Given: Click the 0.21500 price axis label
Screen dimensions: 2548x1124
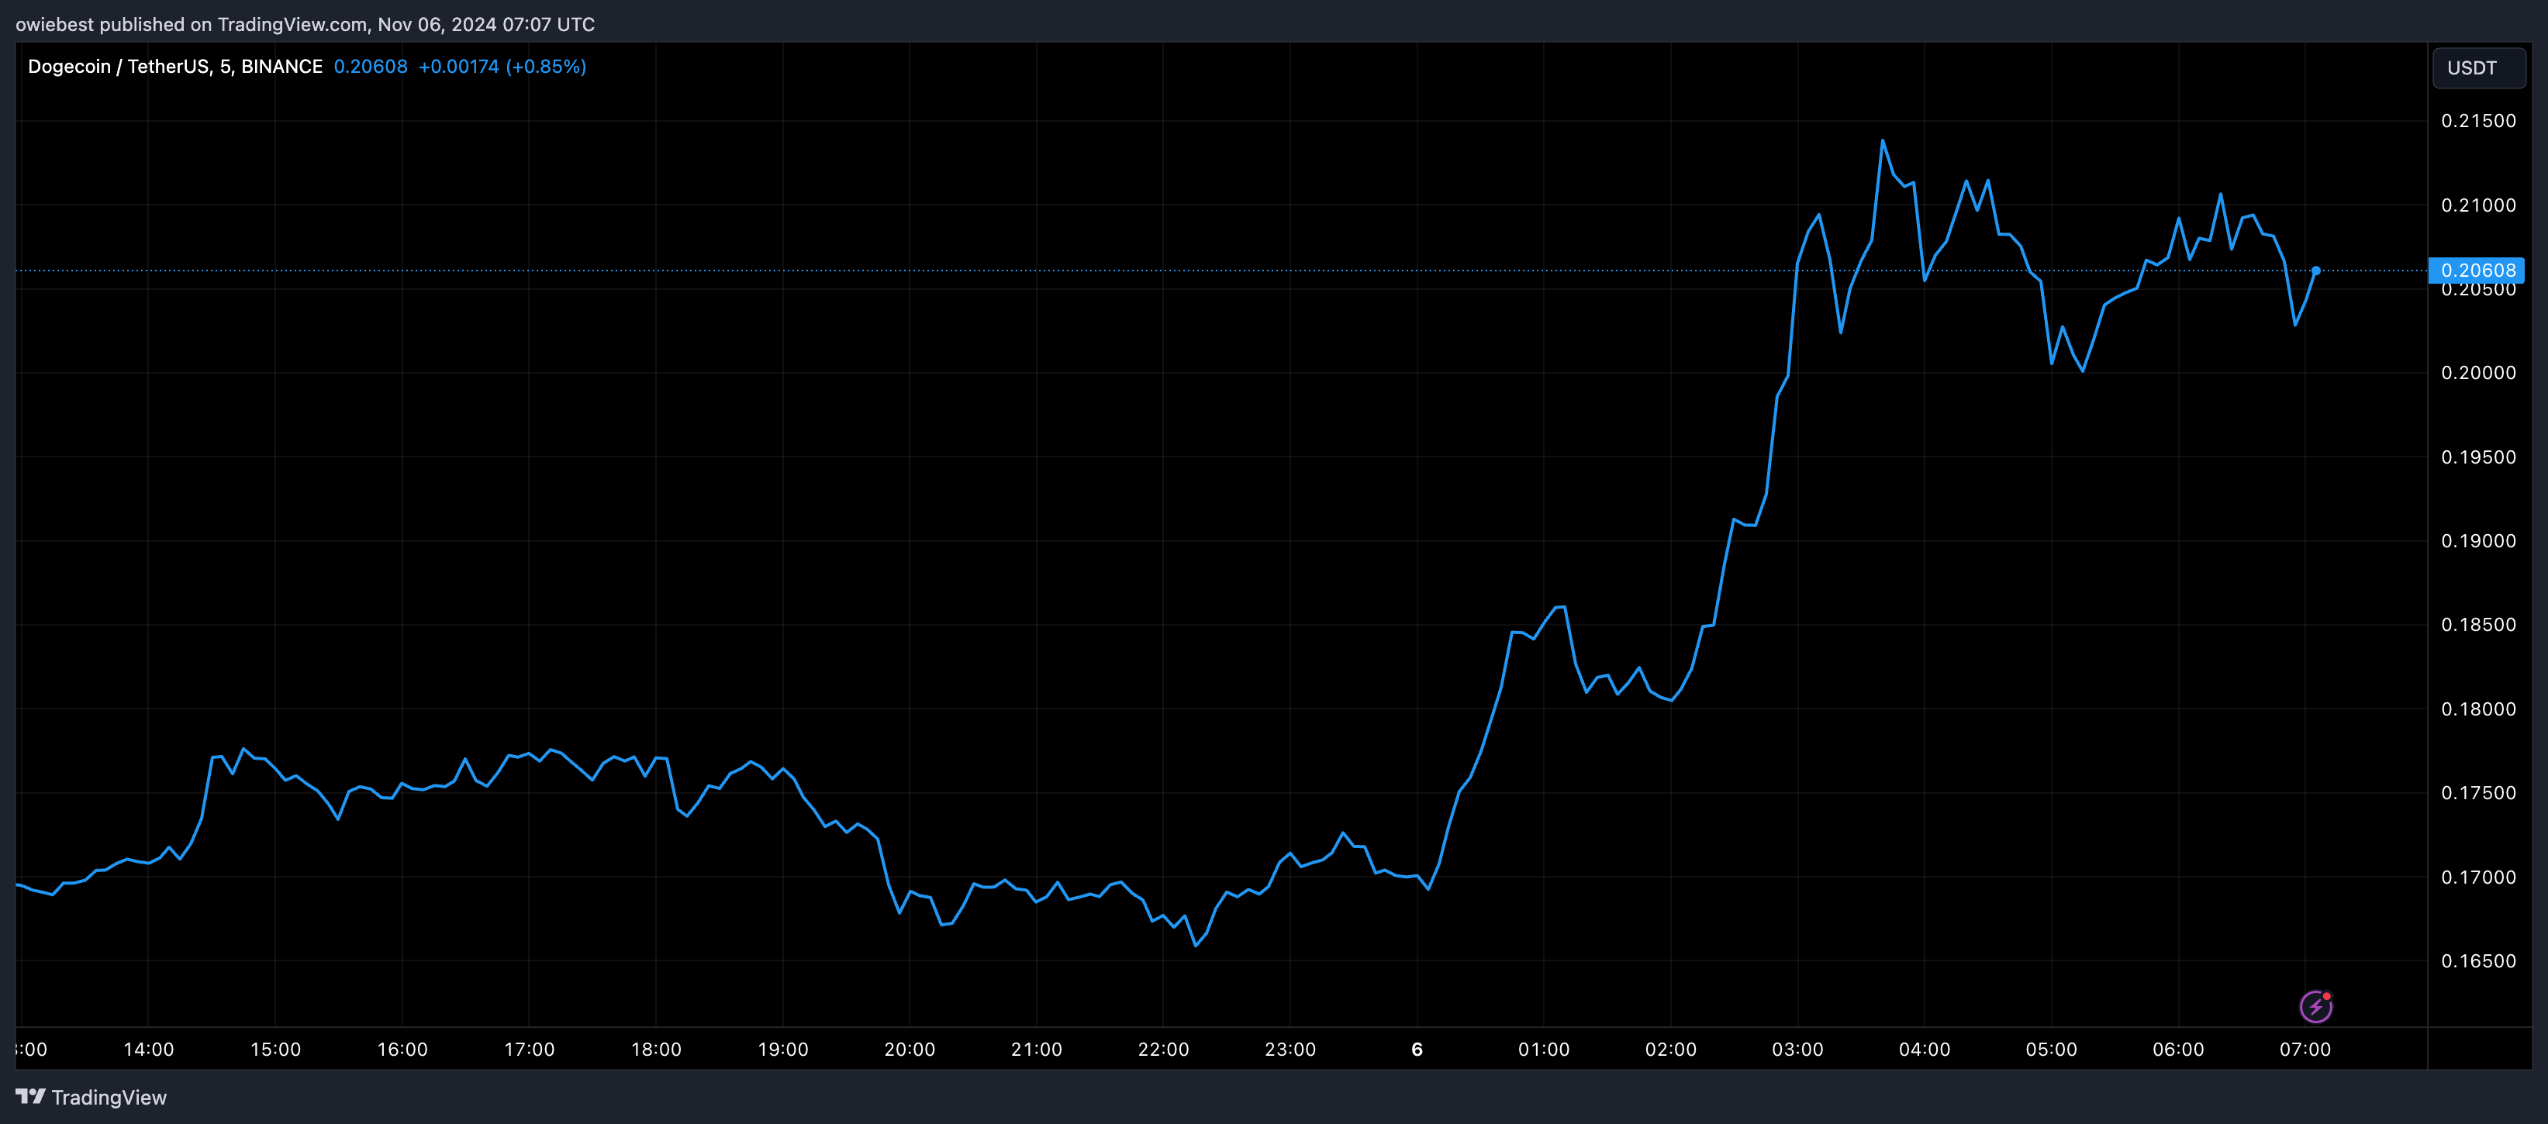Looking at the screenshot, I should tap(2477, 121).
